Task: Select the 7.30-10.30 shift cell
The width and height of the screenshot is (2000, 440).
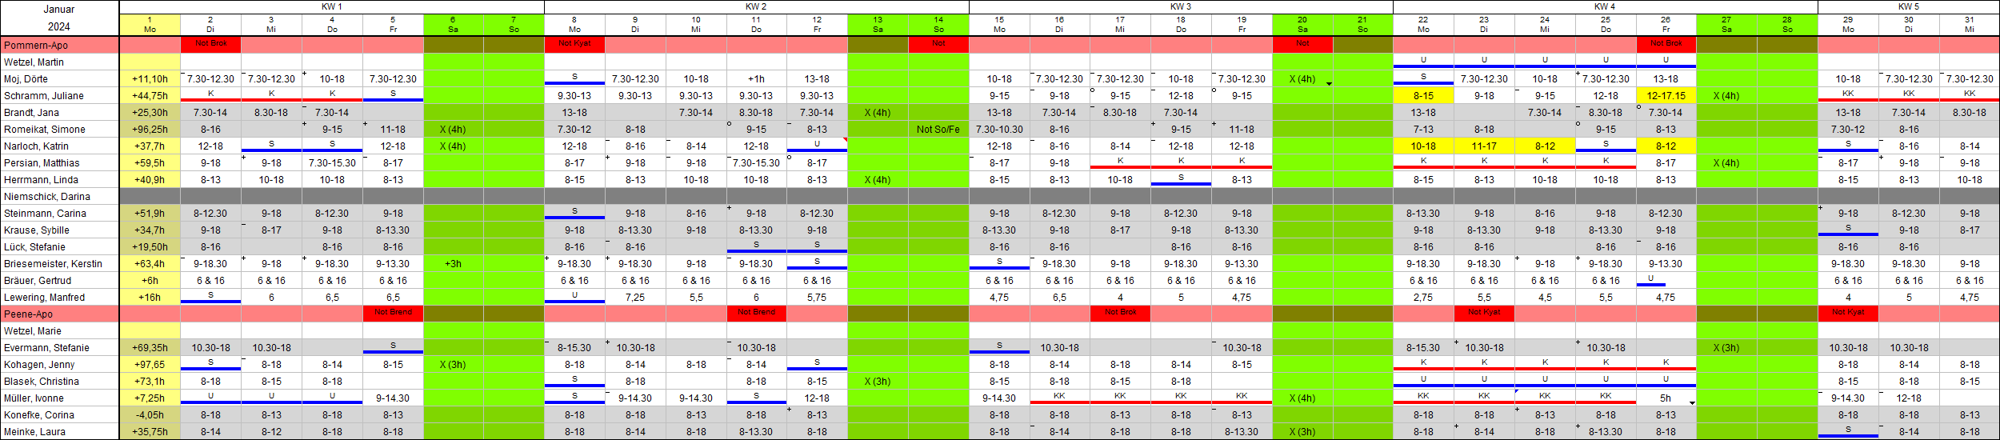Action: pyautogui.click(x=999, y=129)
